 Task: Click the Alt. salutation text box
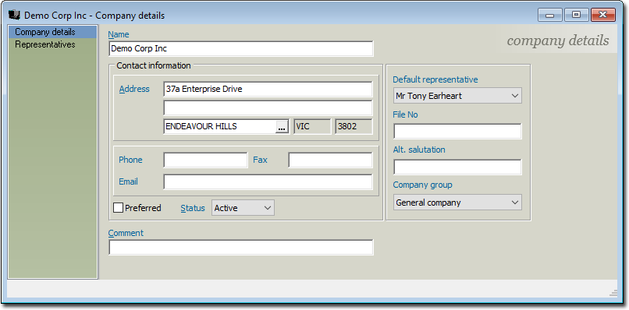point(457,167)
